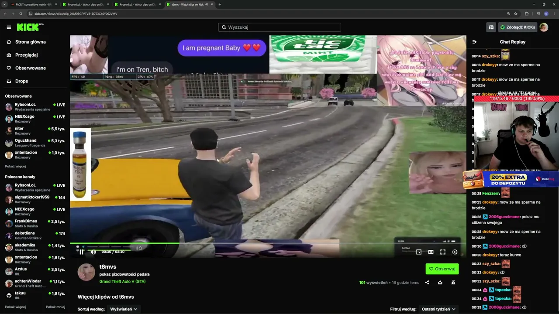Open RybsonLoL in followed channels
The image size is (559, 314).
(35, 107)
